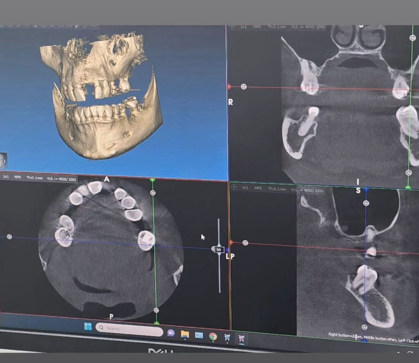Click the first butterfly icon beside Chrome
The width and height of the screenshot is (419, 363).
point(227,338)
